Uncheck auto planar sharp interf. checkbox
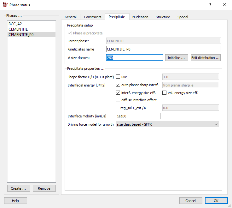Image resolution: width=232 pixels, height=208 pixels. click(118, 85)
